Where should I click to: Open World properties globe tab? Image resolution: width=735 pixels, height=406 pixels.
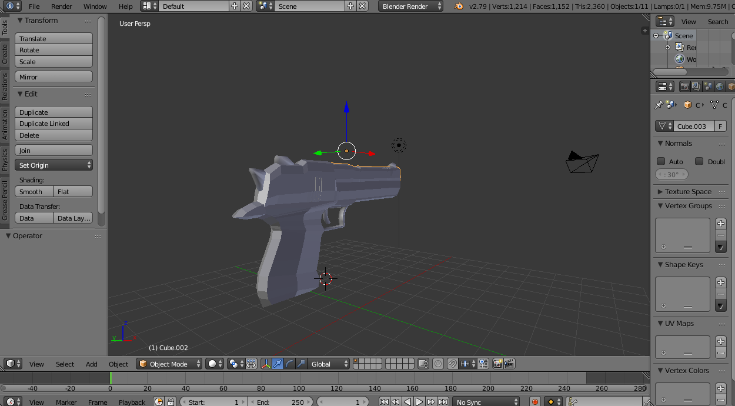720,86
